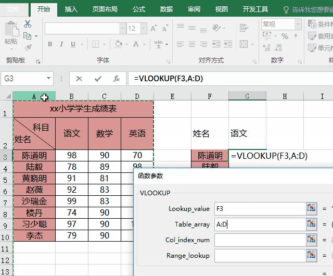Confirm formula entry with checkmark button
The width and height of the screenshot is (333, 276).
[98, 79]
